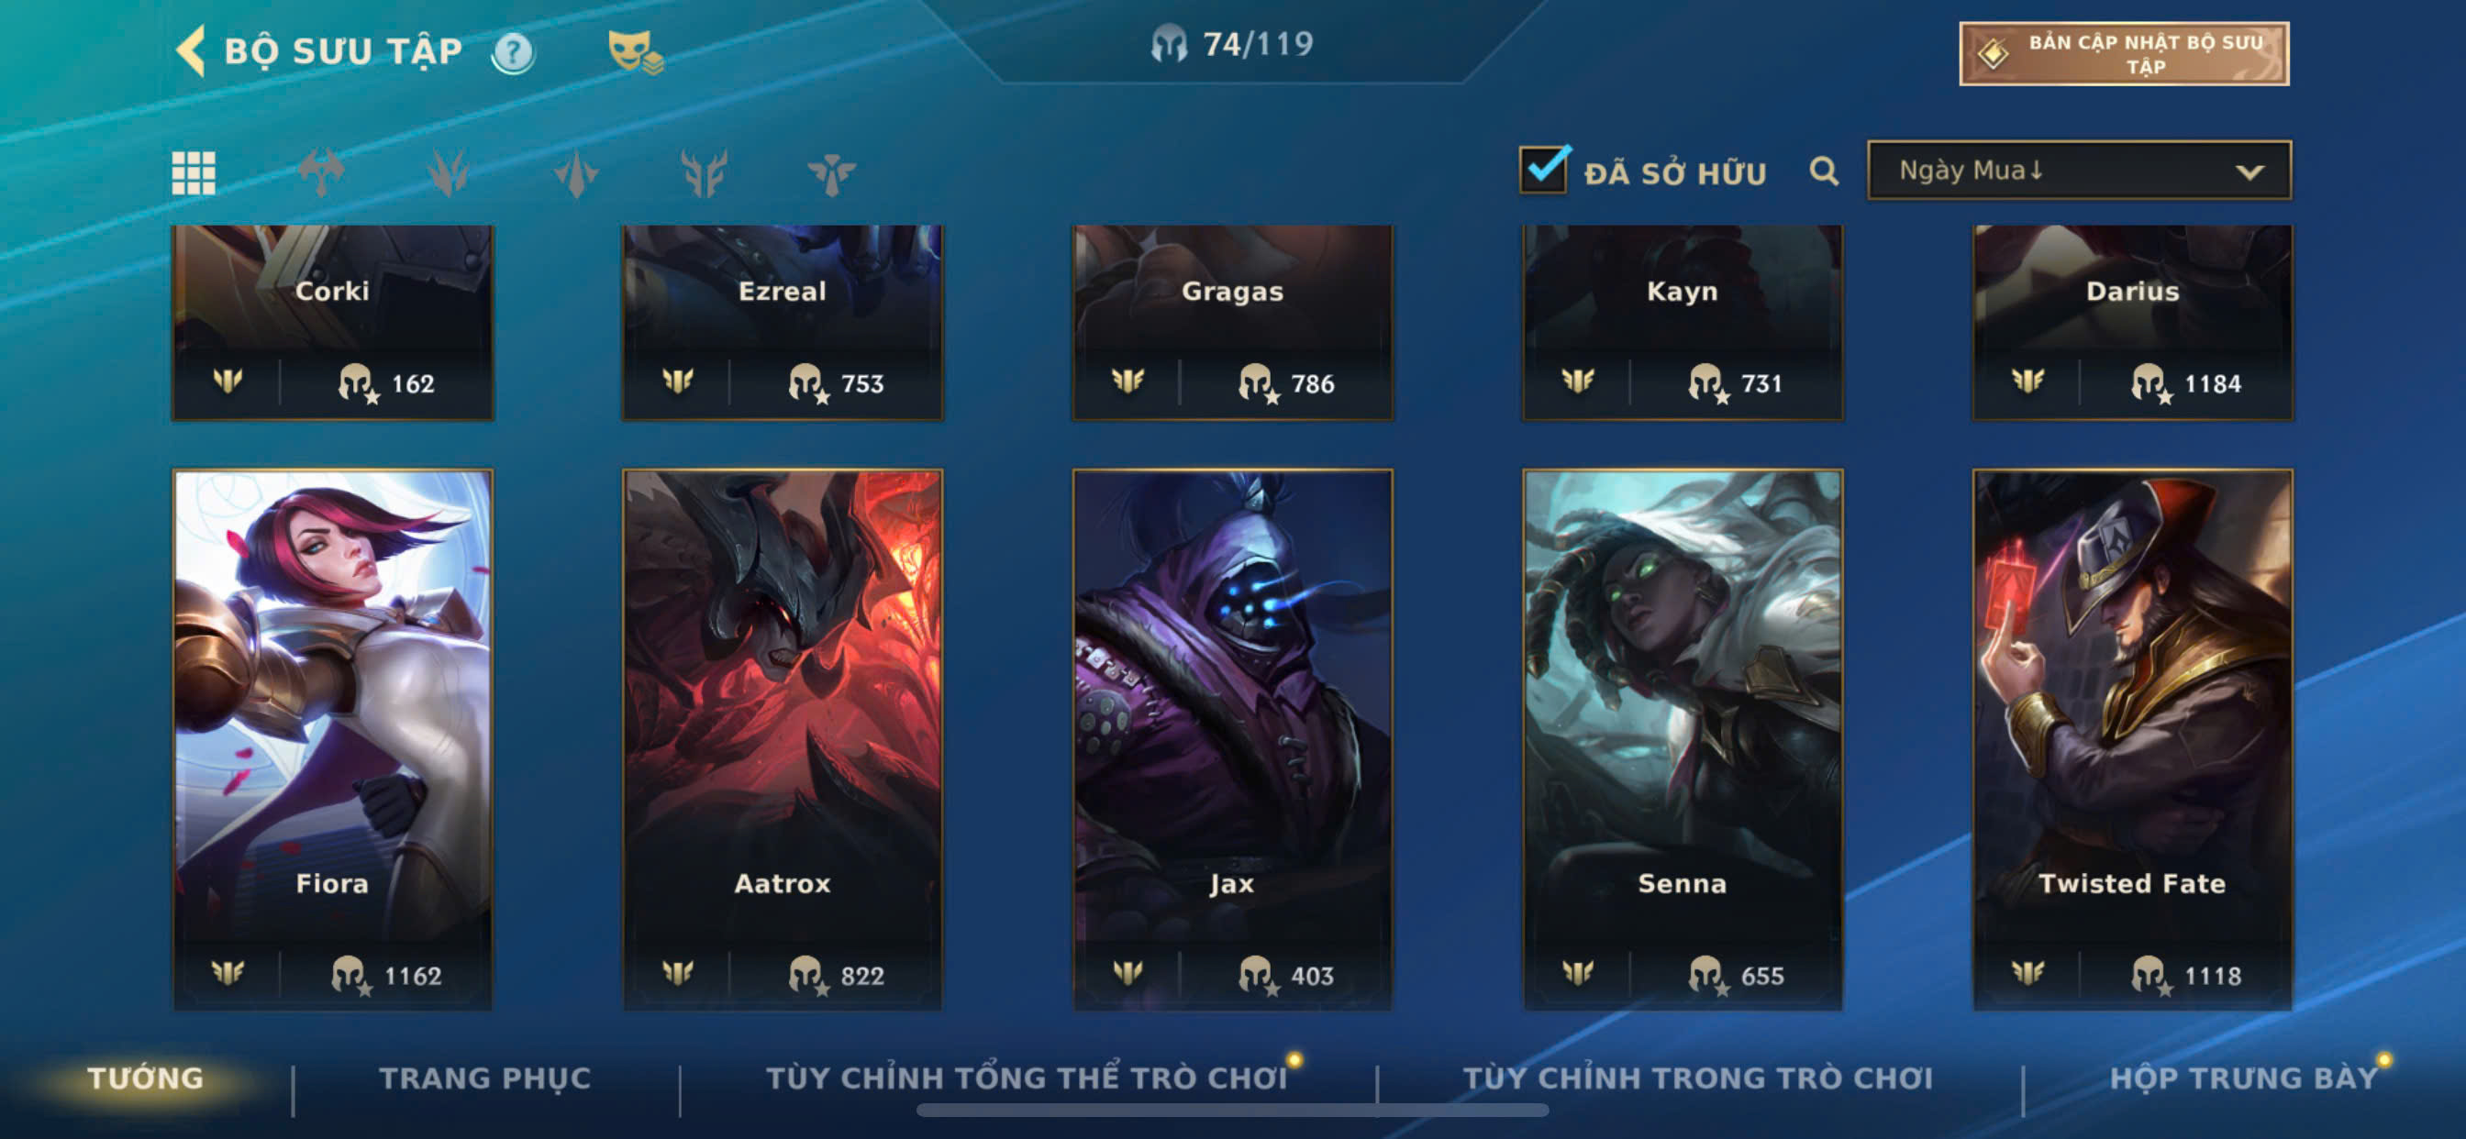The width and height of the screenshot is (2466, 1139).
Task: Go back using Bộ Sưu Tập arrow
Action: point(192,50)
